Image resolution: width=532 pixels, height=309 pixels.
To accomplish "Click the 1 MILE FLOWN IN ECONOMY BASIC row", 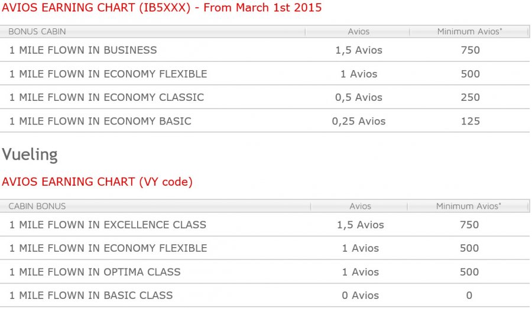I will click(x=100, y=121).
